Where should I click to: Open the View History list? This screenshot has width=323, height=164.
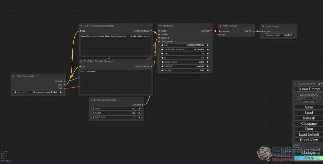coord(309,101)
